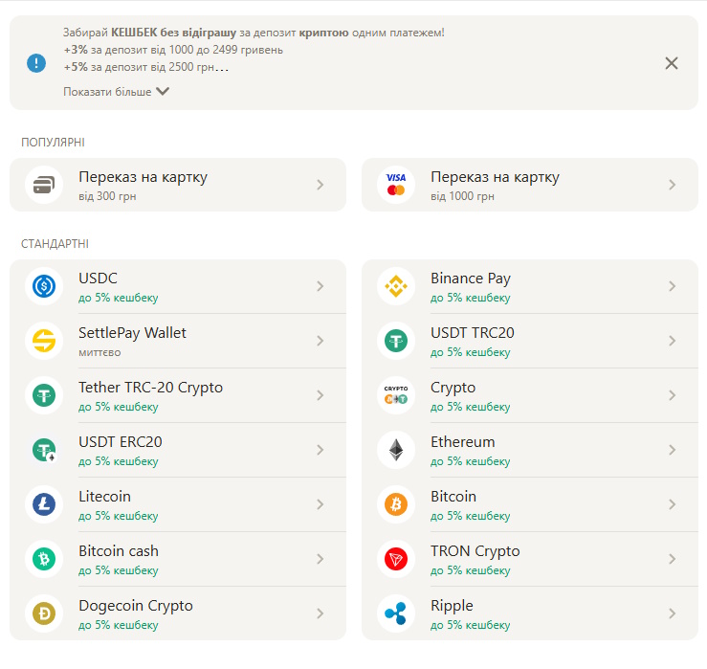Image resolution: width=707 pixels, height=669 pixels.
Task: Open the Litecoin row chevron
Action: point(320,504)
